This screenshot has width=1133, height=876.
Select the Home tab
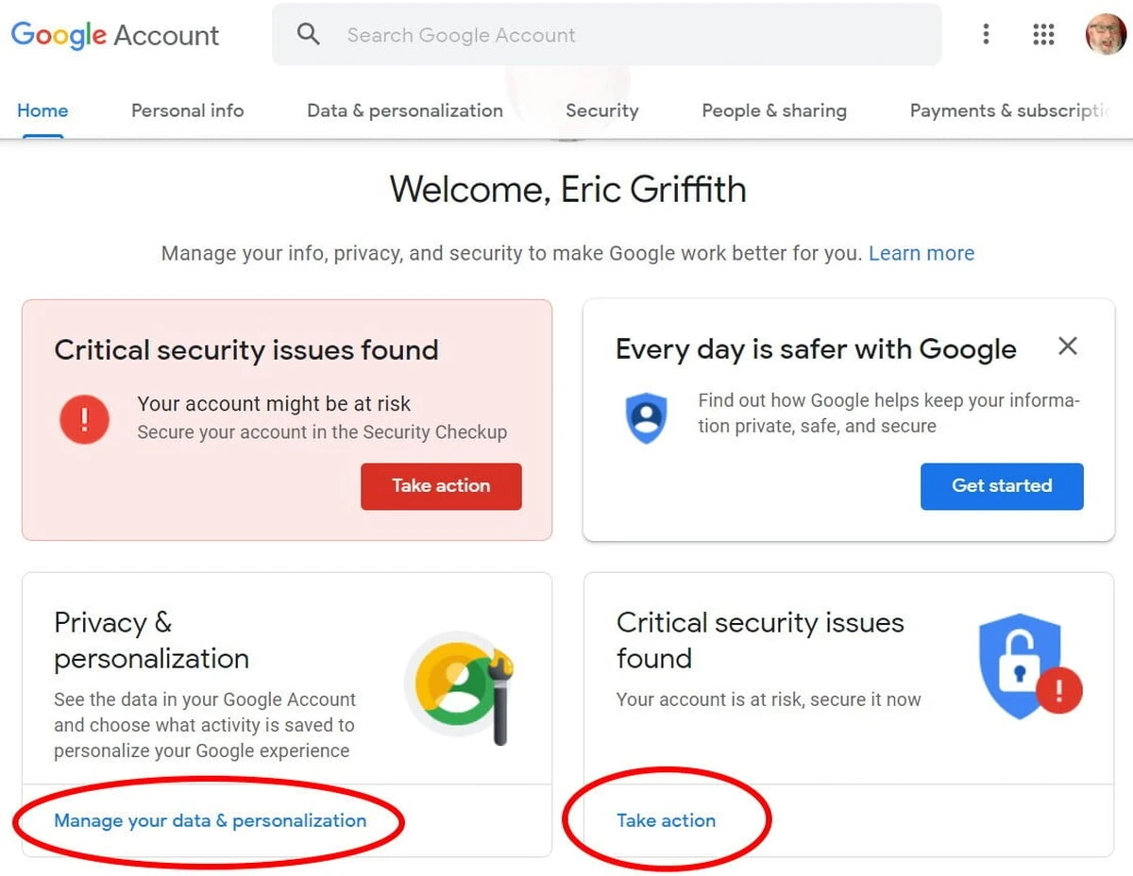(x=42, y=110)
